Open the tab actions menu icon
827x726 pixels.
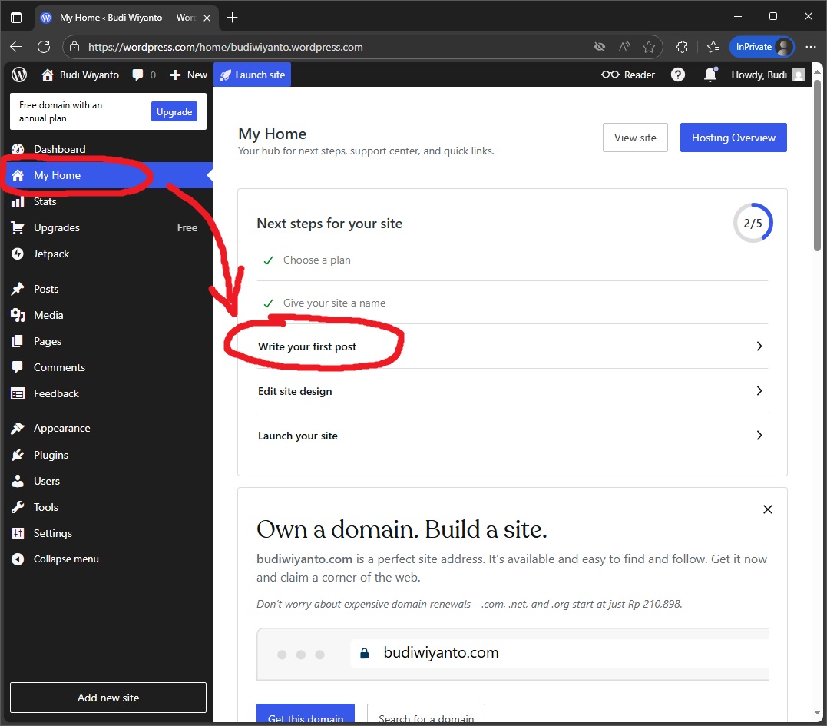[16, 18]
